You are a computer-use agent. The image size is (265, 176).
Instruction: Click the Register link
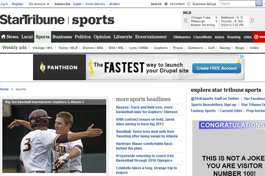[x=18, y=4]
